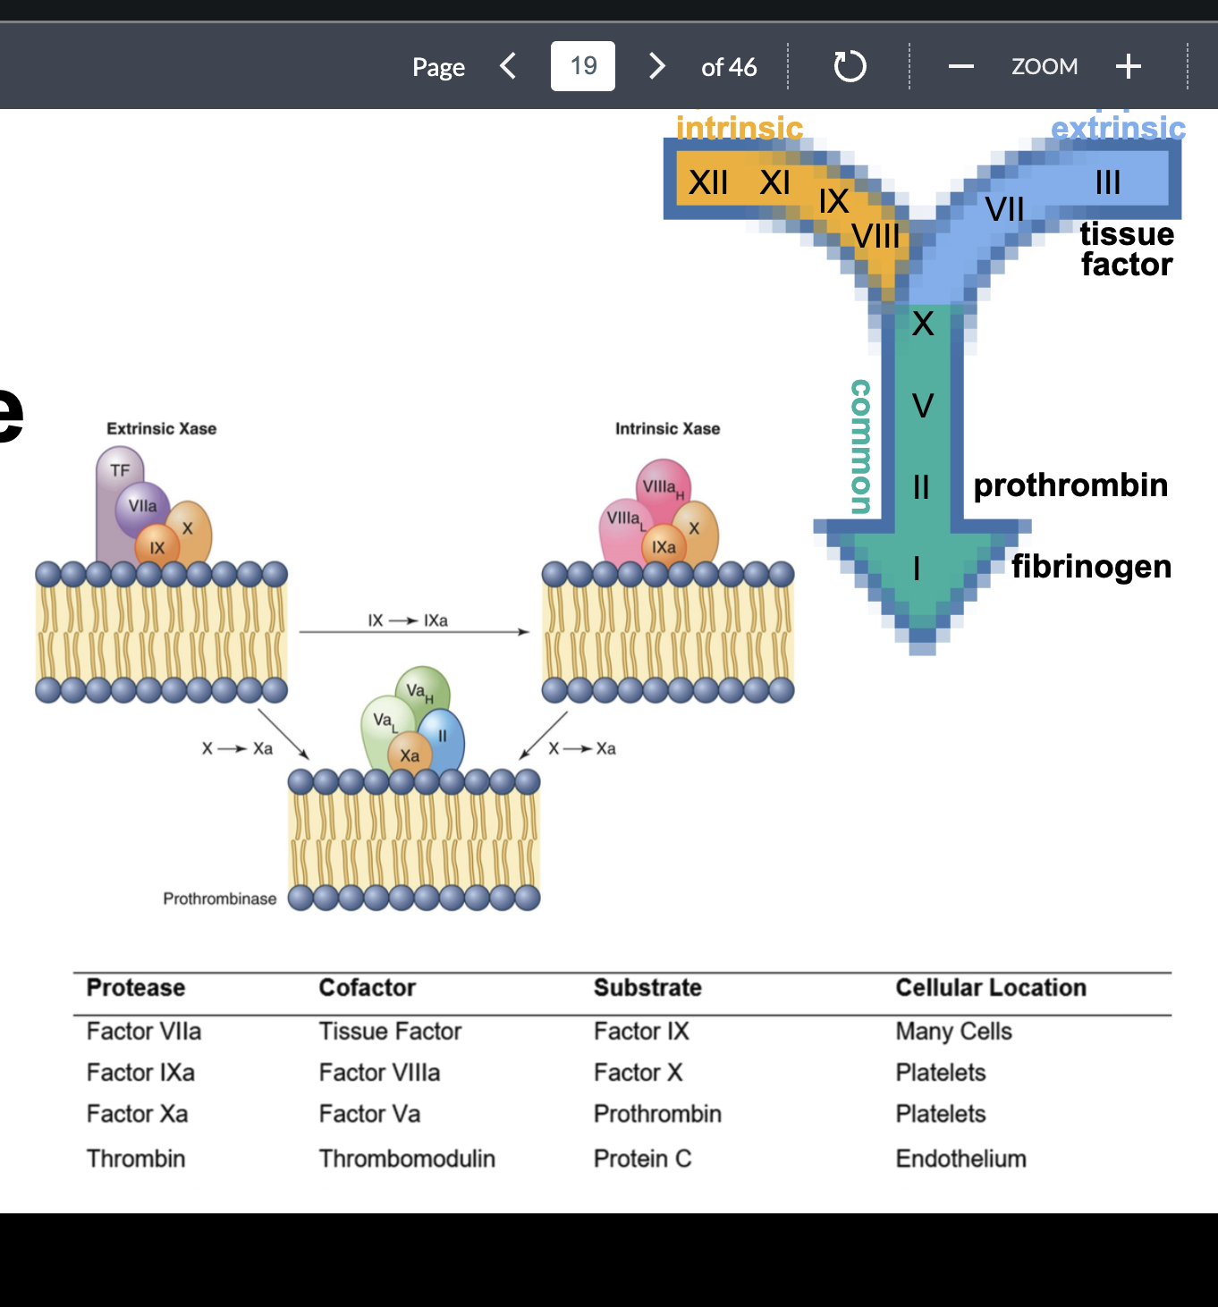This screenshot has height=1307, width=1218.
Task: Zoom in with the plus icon
Action: (1129, 66)
